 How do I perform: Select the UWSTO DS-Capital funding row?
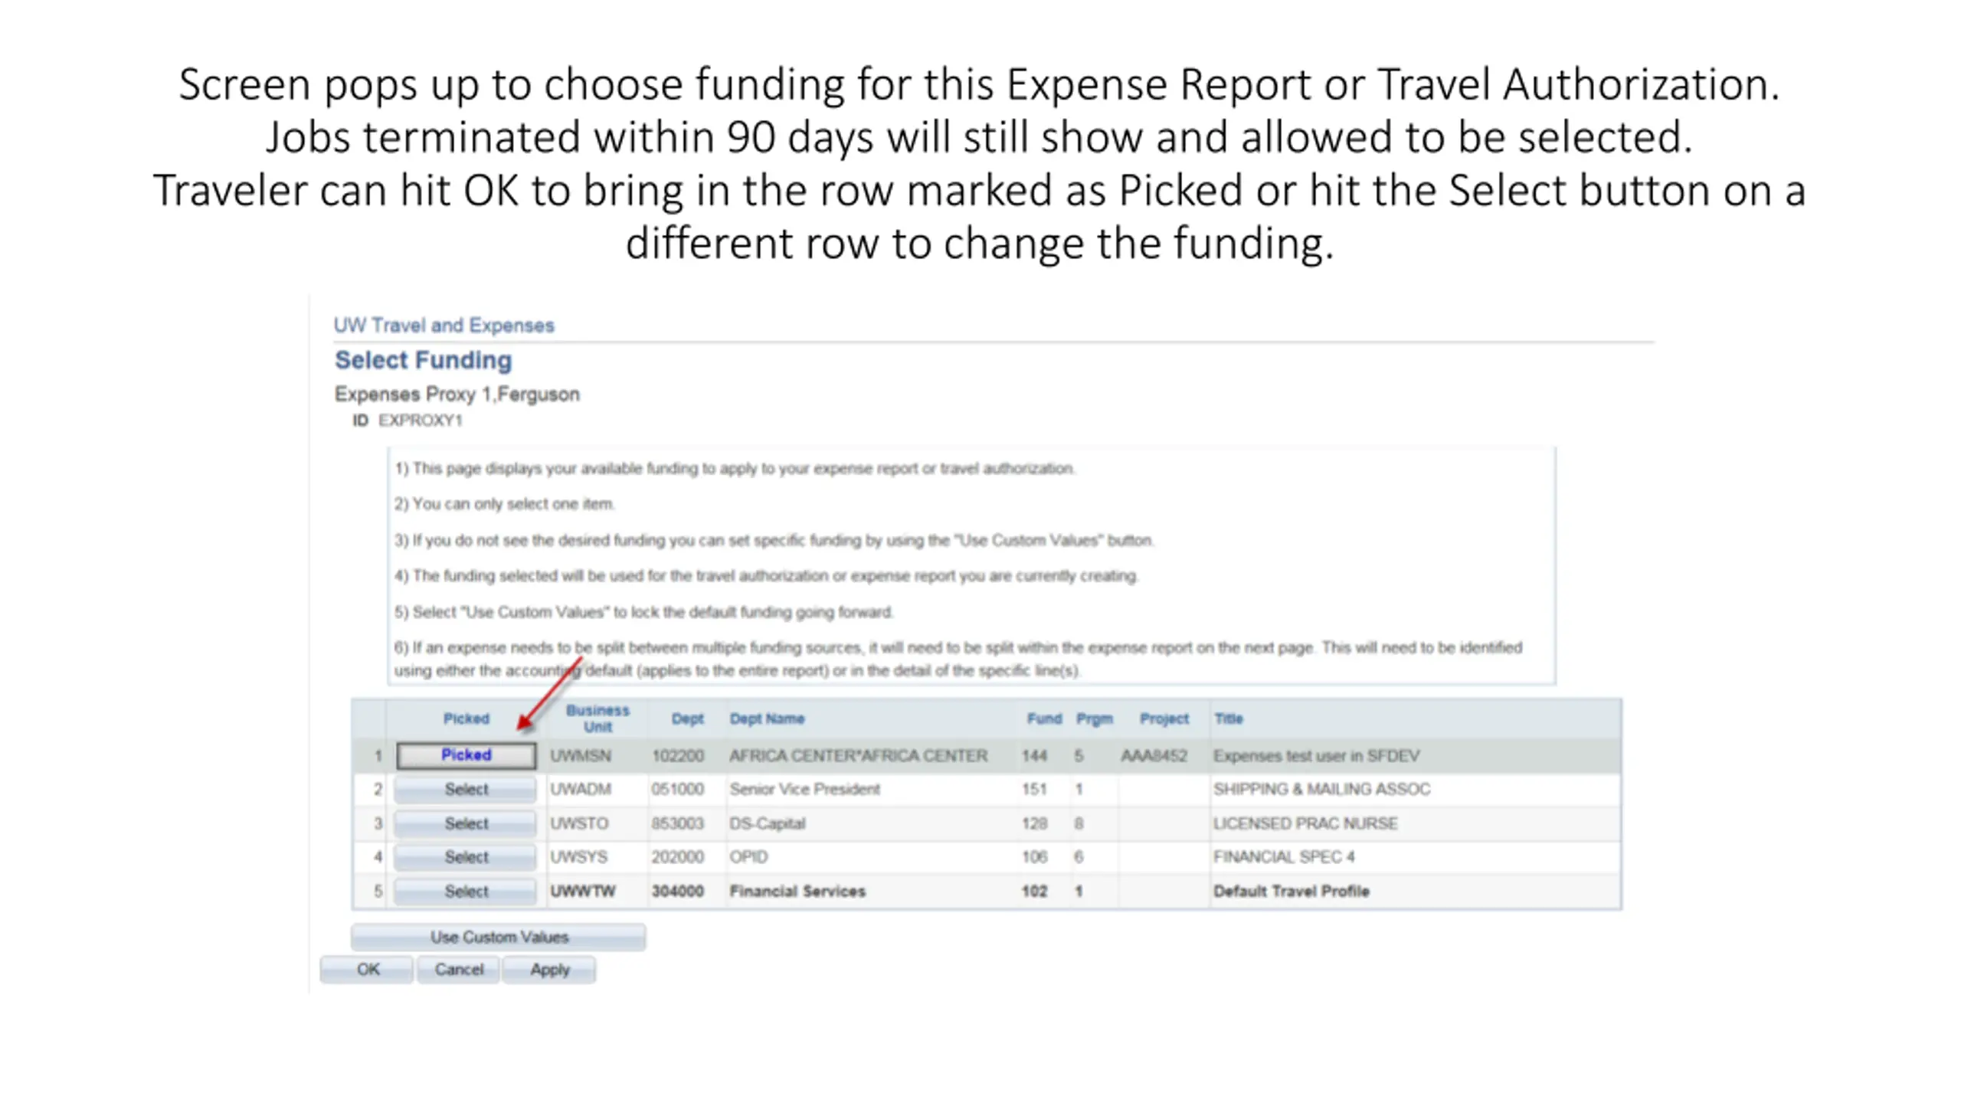[466, 823]
